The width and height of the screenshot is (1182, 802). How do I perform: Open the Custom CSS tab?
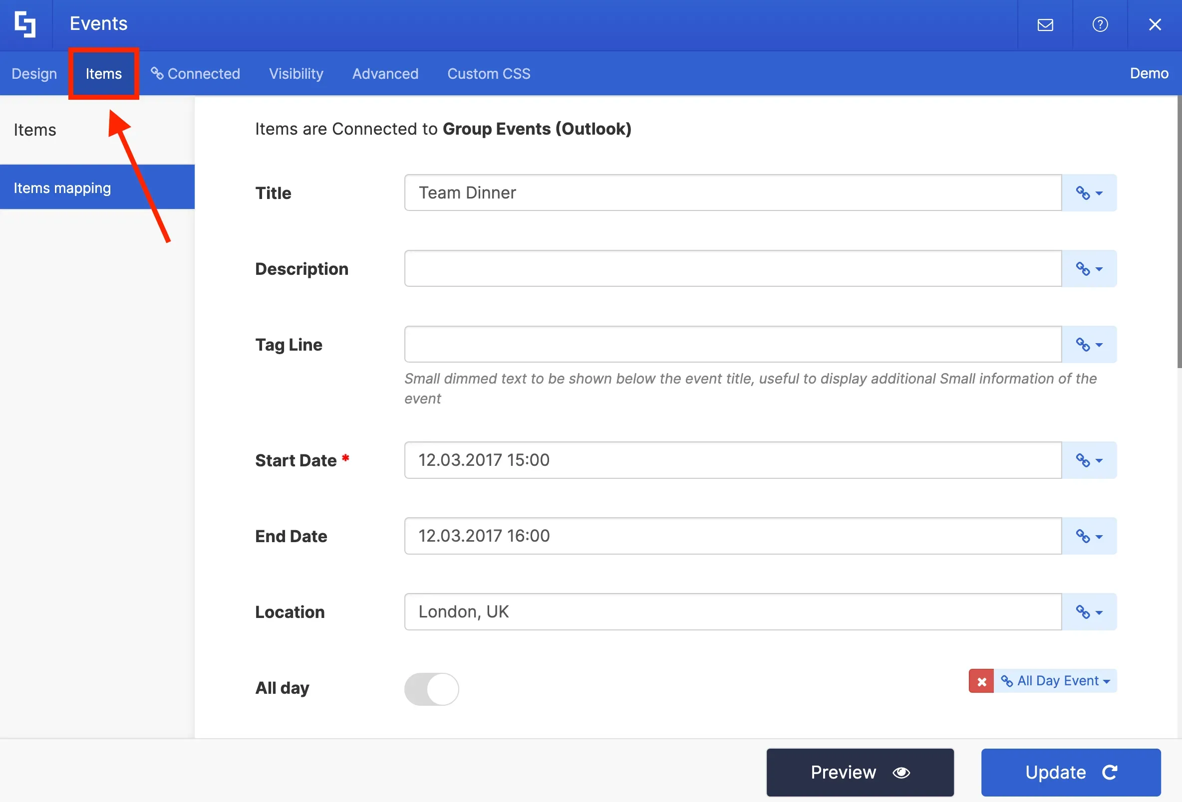click(489, 73)
